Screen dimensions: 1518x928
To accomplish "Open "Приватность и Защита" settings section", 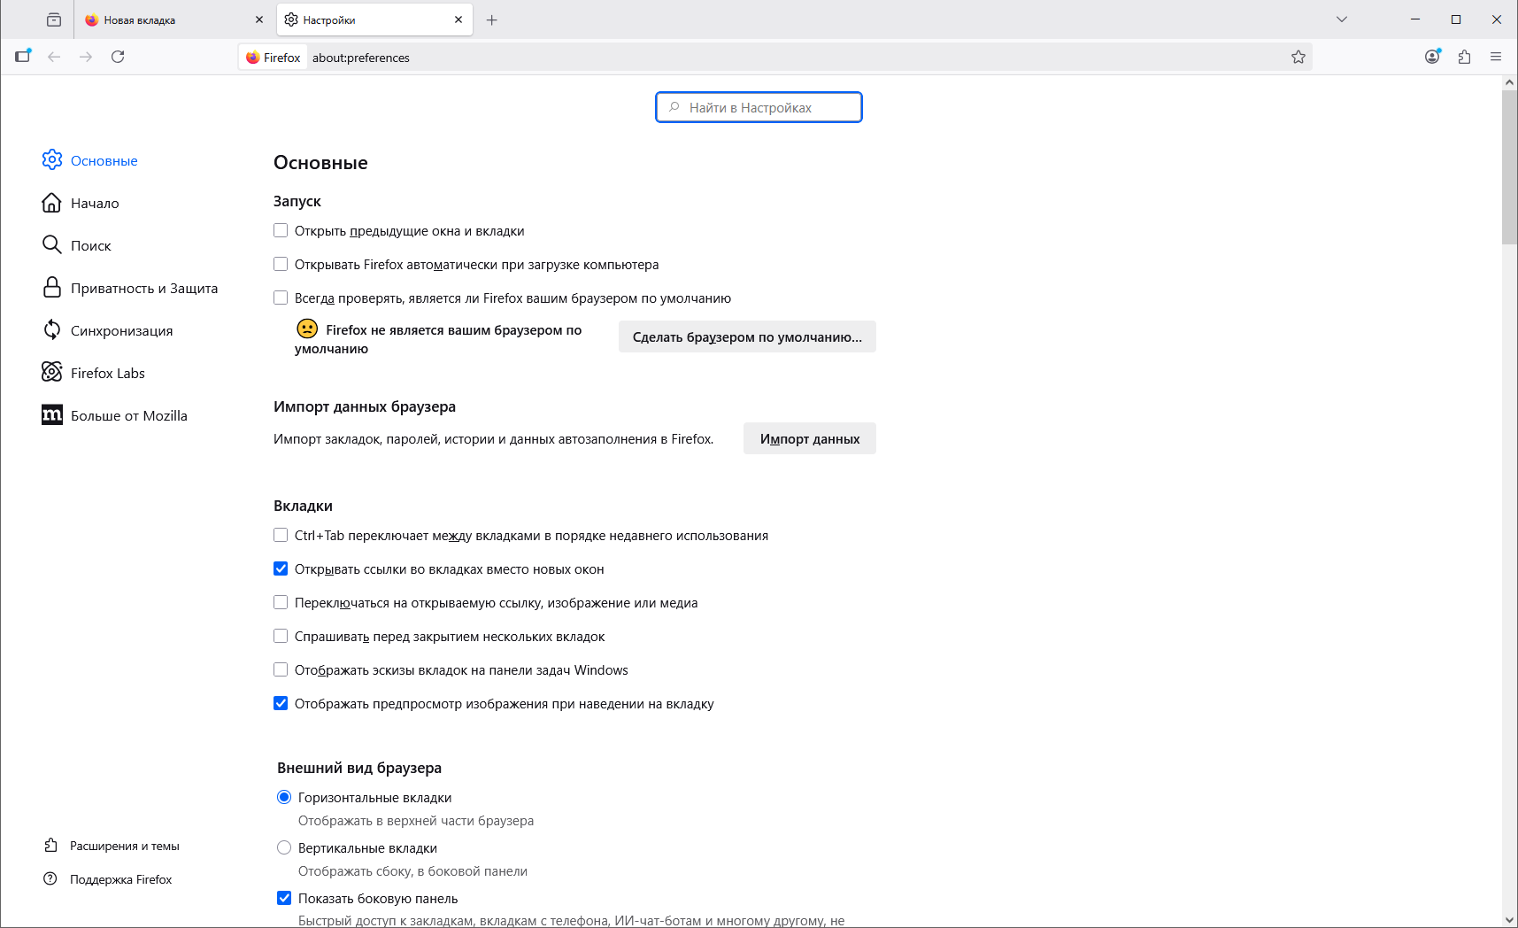I will (143, 289).
